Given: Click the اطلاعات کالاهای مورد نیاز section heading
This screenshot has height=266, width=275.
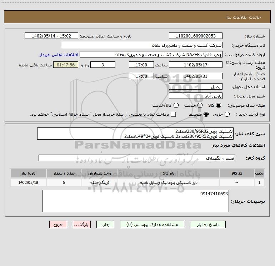Looking at the screenshot, I should click(x=238, y=145).
